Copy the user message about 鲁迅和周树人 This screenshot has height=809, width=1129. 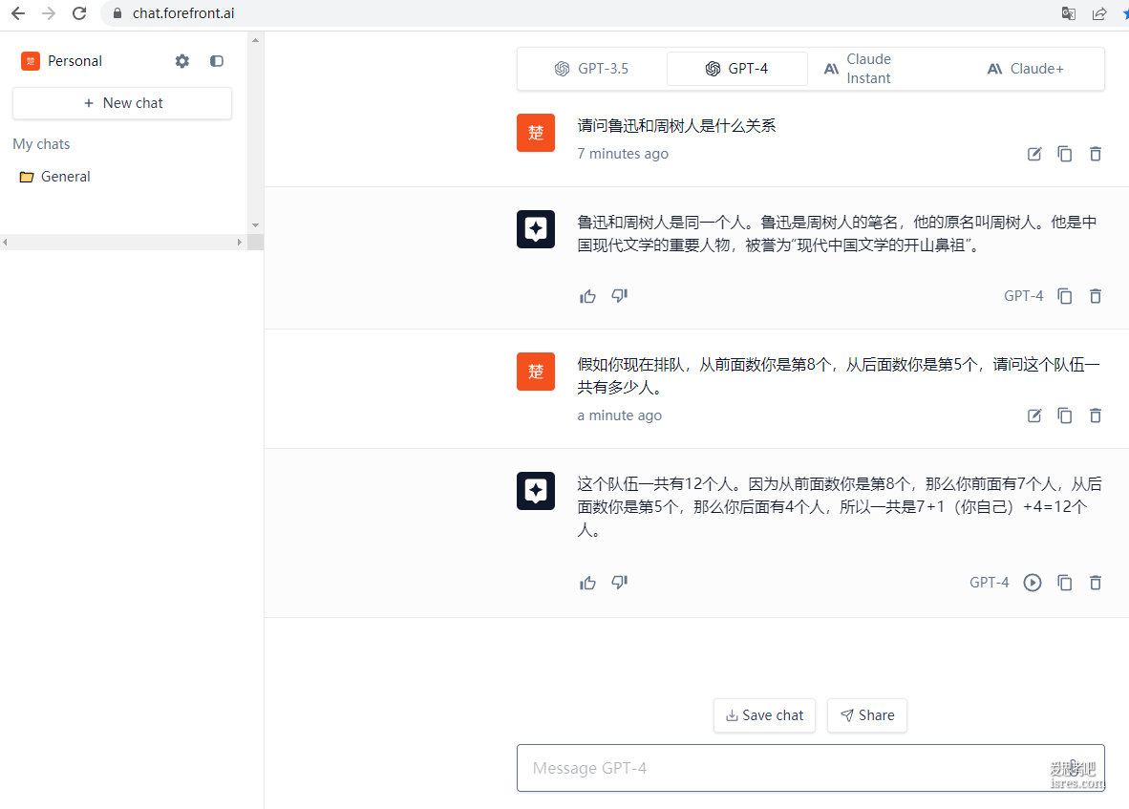[1064, 154]
